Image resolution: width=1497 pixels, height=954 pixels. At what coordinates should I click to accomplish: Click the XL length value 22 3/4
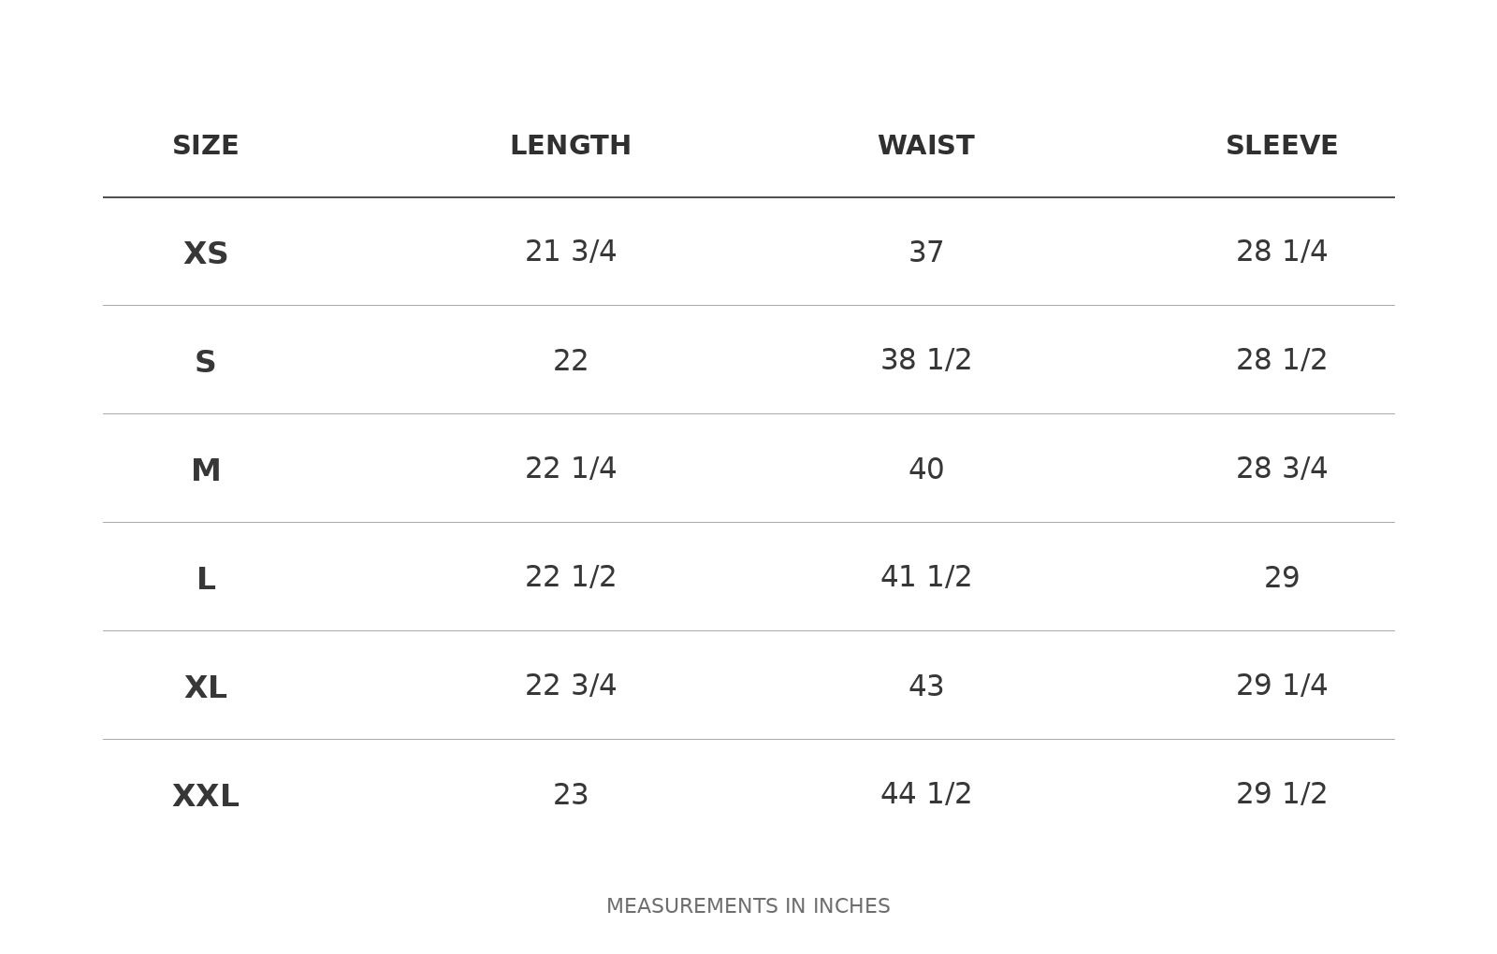click(571, 686)
